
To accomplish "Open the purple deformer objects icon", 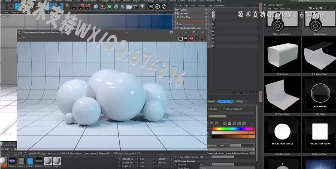I will tap(122, 6).
